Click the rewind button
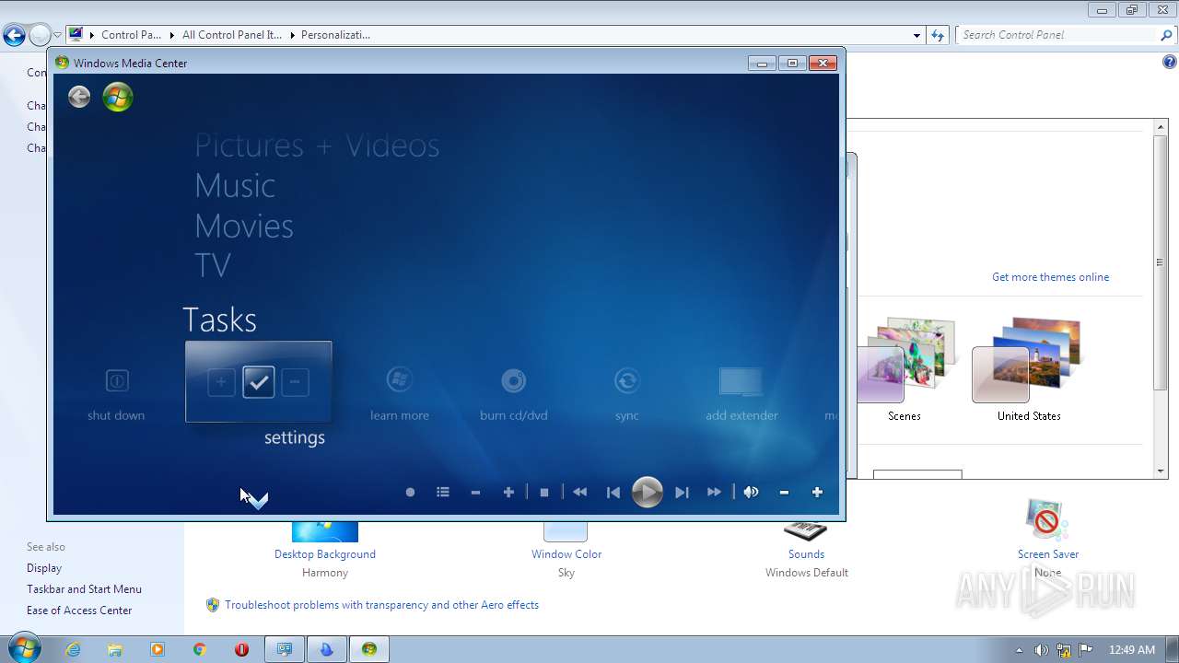This screenshot has height=663, width=1179. [x=579, y=493]
